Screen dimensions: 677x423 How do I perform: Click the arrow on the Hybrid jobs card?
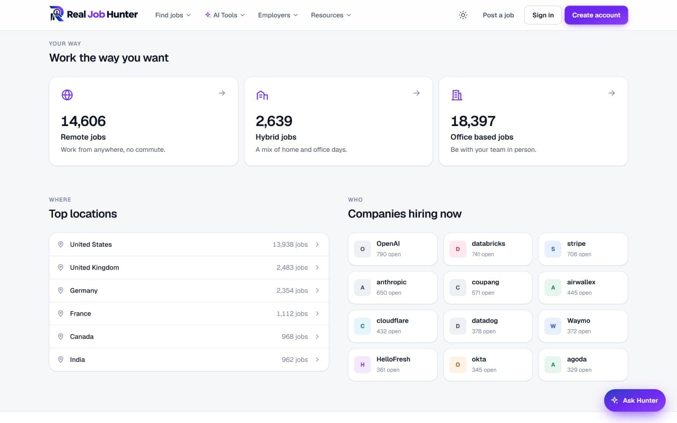click(x=417, y=93)
